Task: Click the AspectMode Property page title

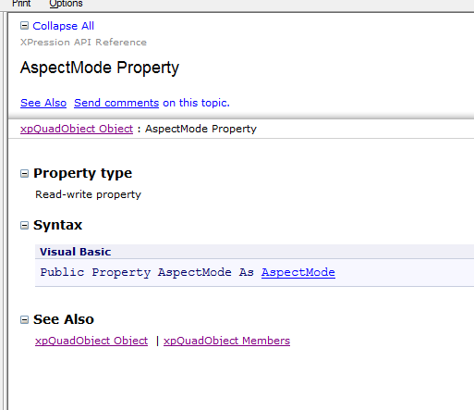Action: [100, 68]
